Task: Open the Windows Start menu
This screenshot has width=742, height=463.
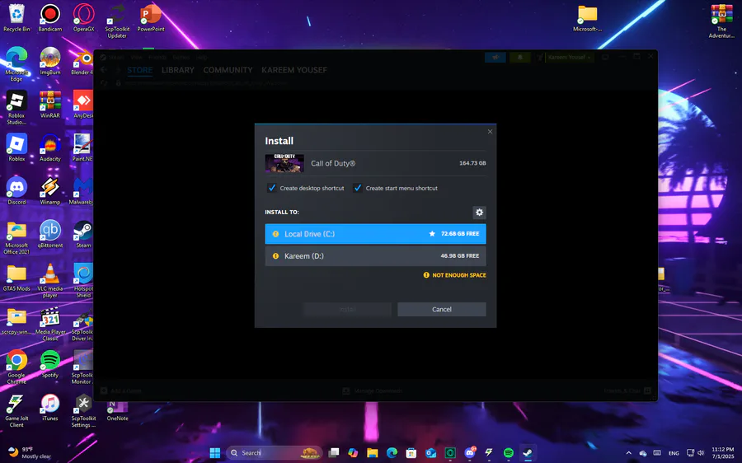Action: coord(215,452)
